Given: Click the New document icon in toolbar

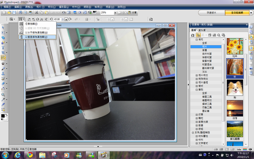Looking at the screenshot, I should pyautogui.click(x=4, y=12).
